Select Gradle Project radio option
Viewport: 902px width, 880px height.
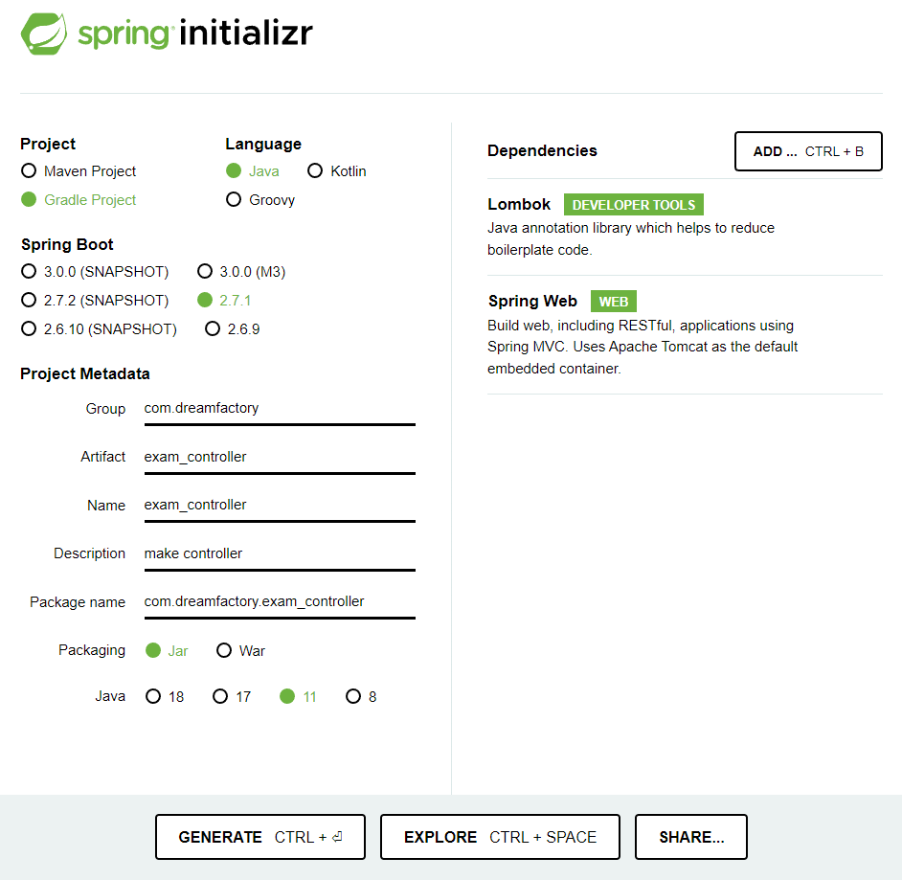(79, 200)
